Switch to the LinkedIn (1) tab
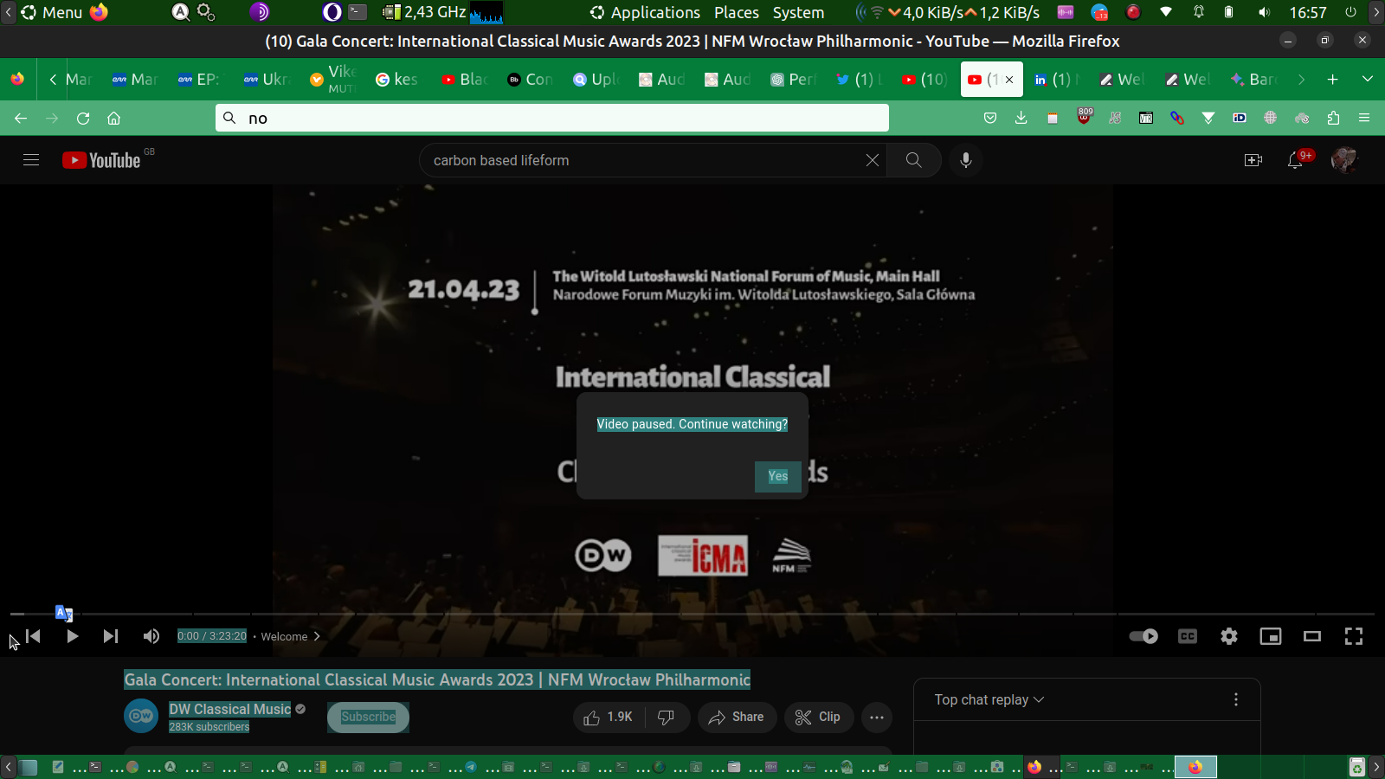1385x779 pixels. (x=1056, y=80)
